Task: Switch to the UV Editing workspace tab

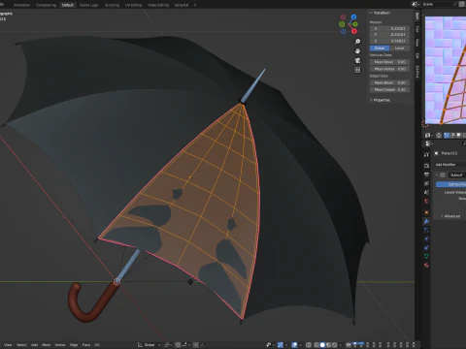Action: coord(133,5)
